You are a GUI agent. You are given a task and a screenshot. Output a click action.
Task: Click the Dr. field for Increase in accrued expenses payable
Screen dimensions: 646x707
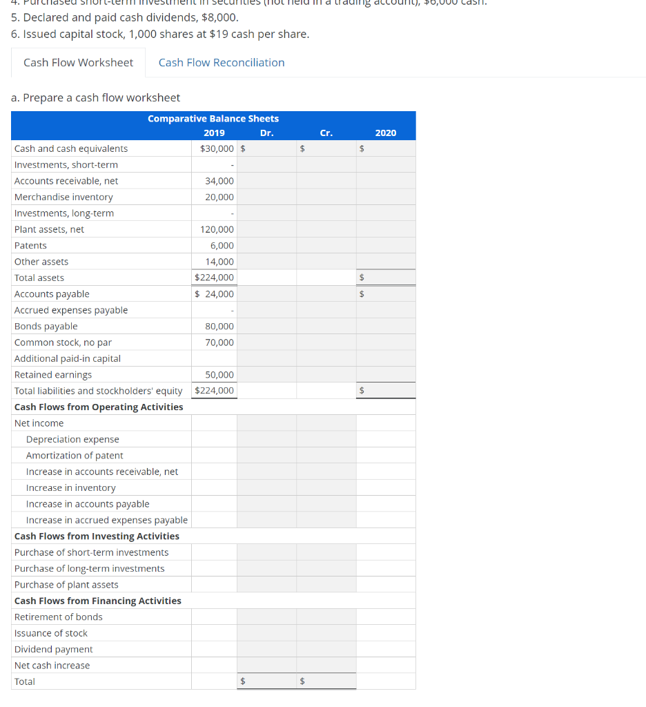(x=267, y=520)
